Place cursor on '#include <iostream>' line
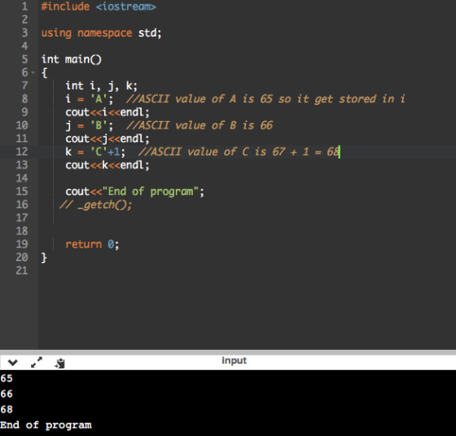The image size is (456, 436). pyautogui.click(x=99, y=7)
